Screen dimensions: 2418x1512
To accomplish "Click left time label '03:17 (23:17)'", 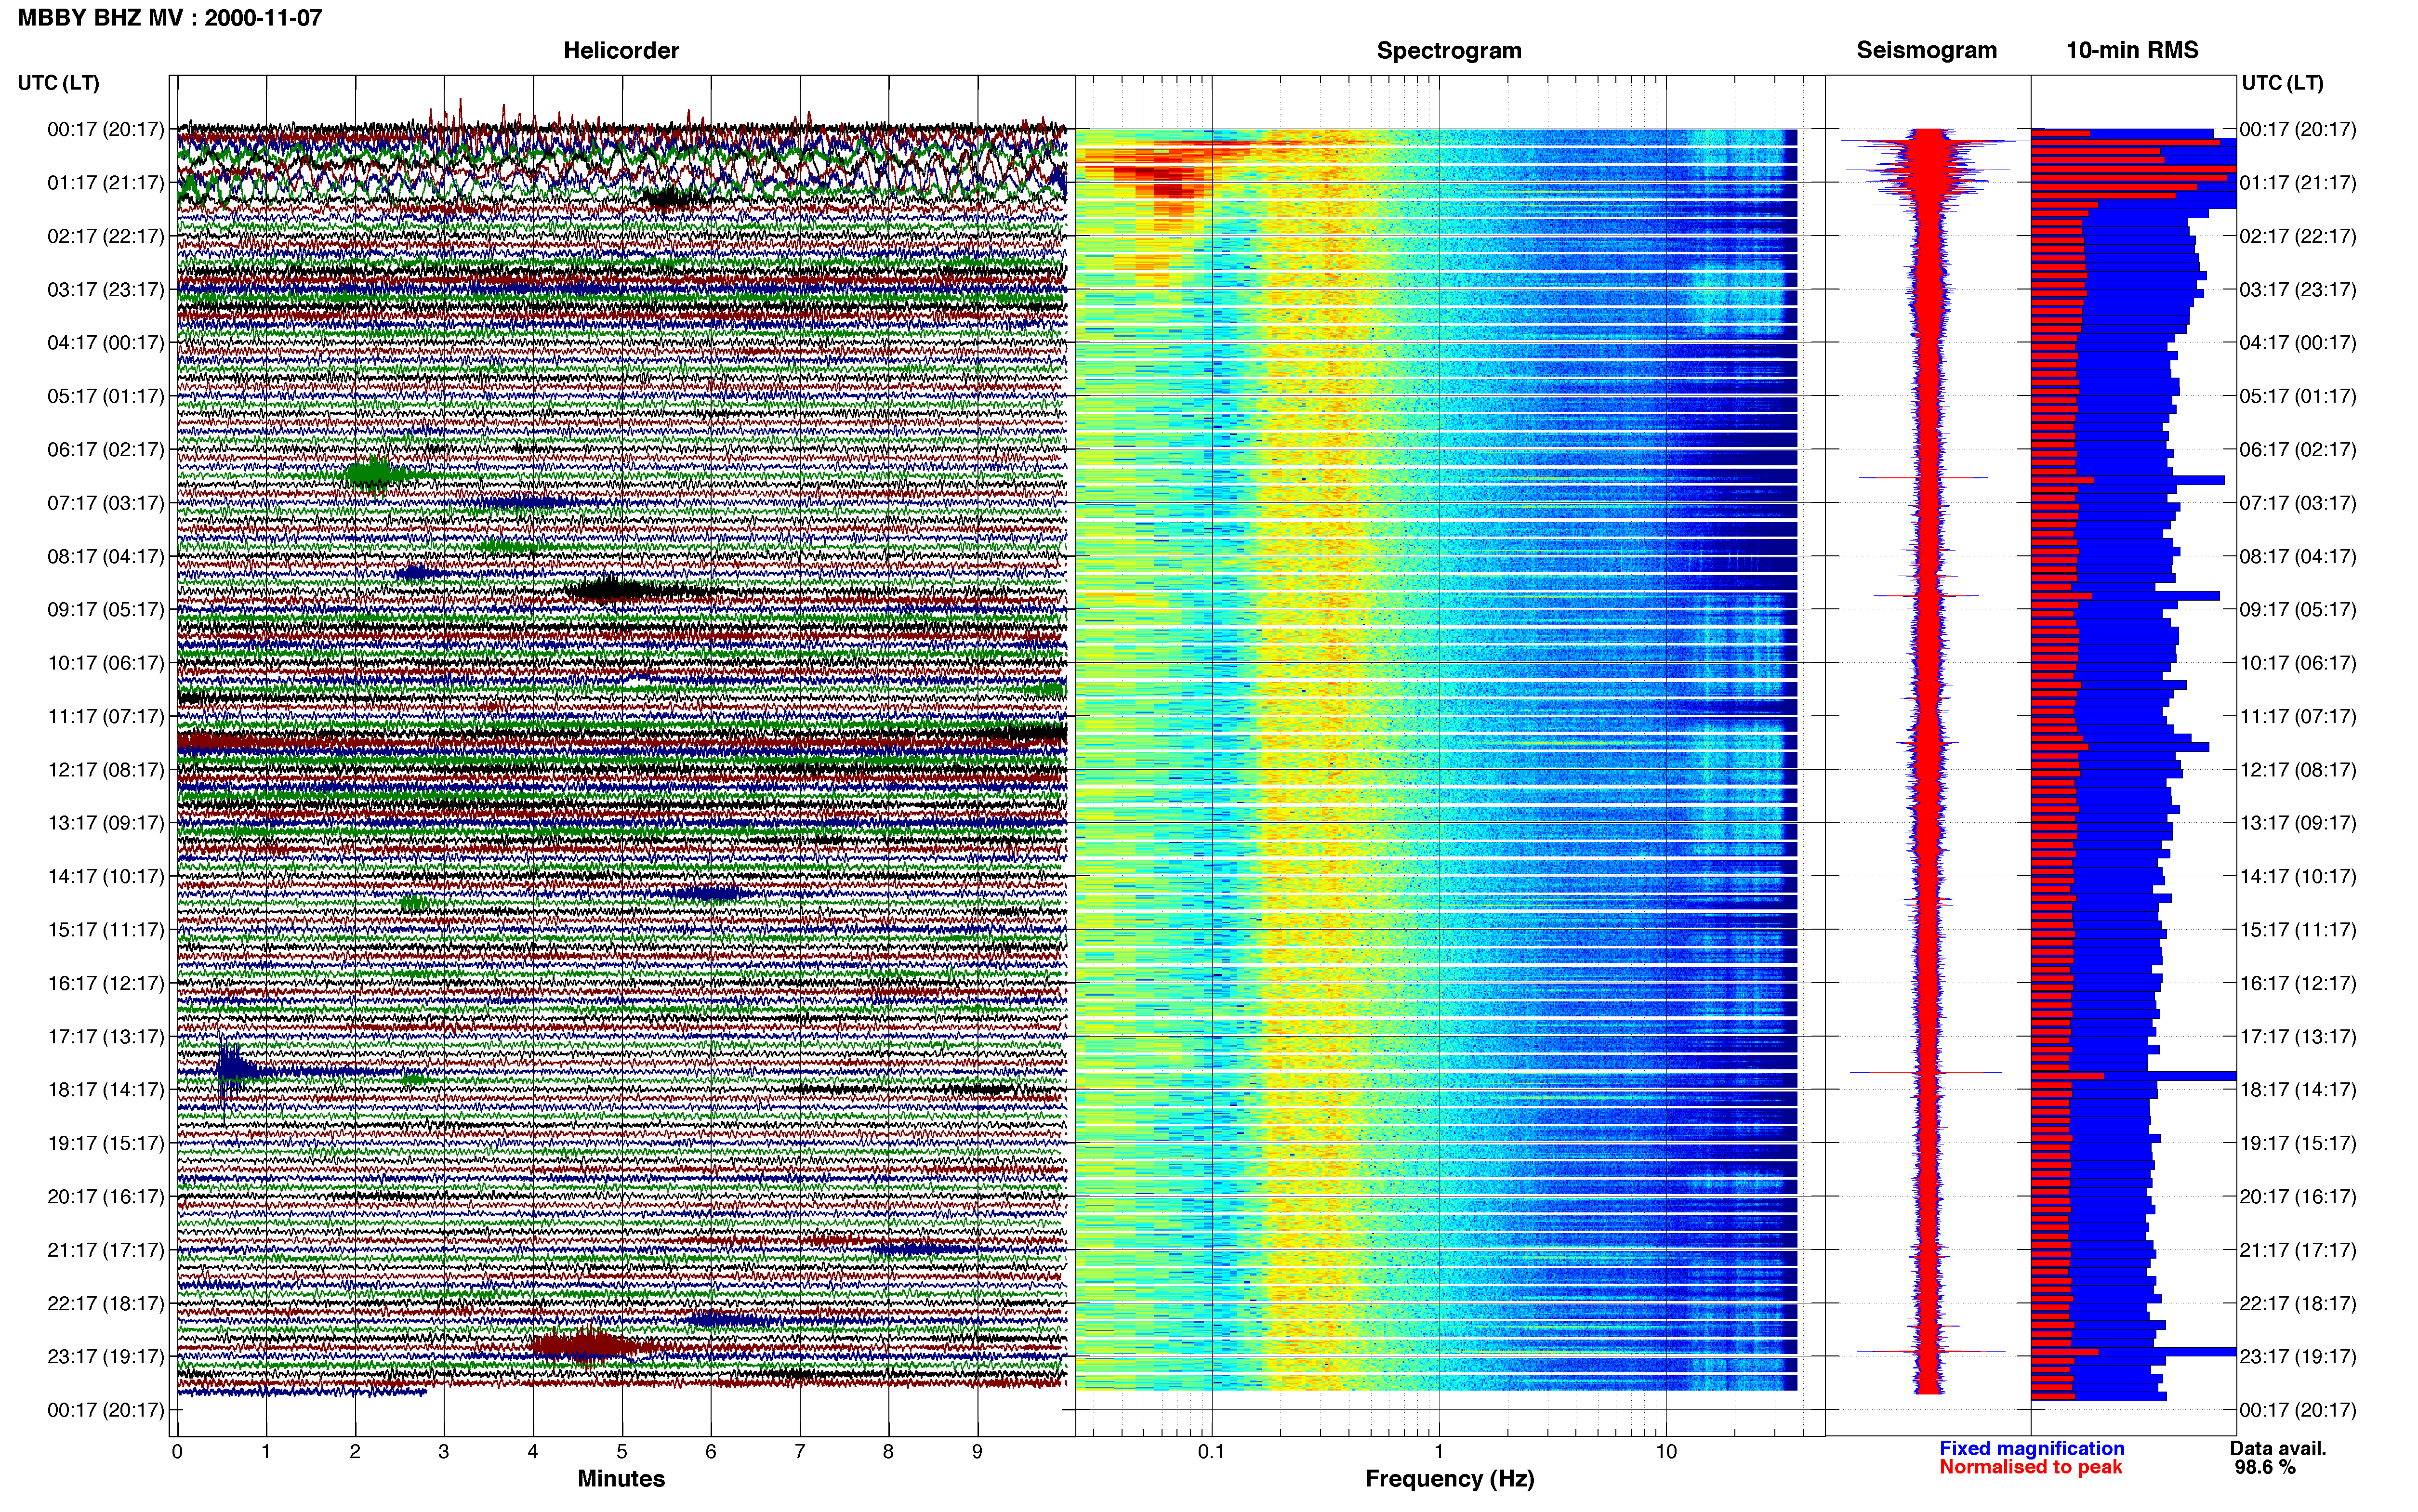I will pos(105,290).
